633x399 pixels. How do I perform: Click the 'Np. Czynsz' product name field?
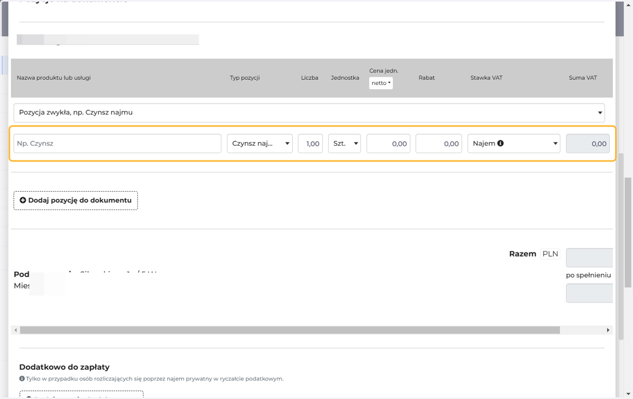[x=118, y=144]
